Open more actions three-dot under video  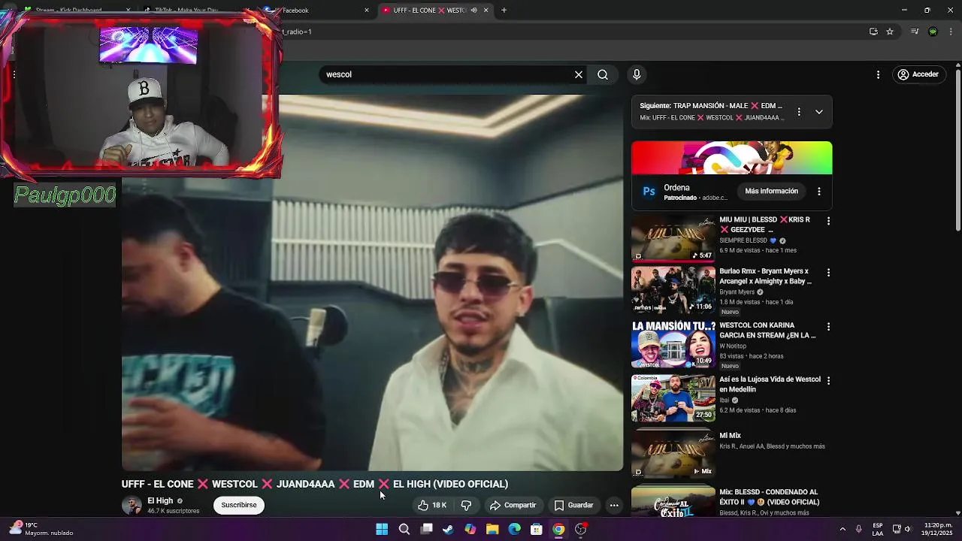614,505
